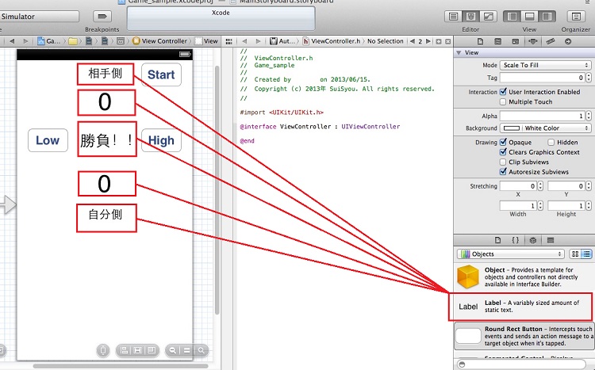Select the Round Rect Button library item
This screenshot has height=370, width=595.
524,336
